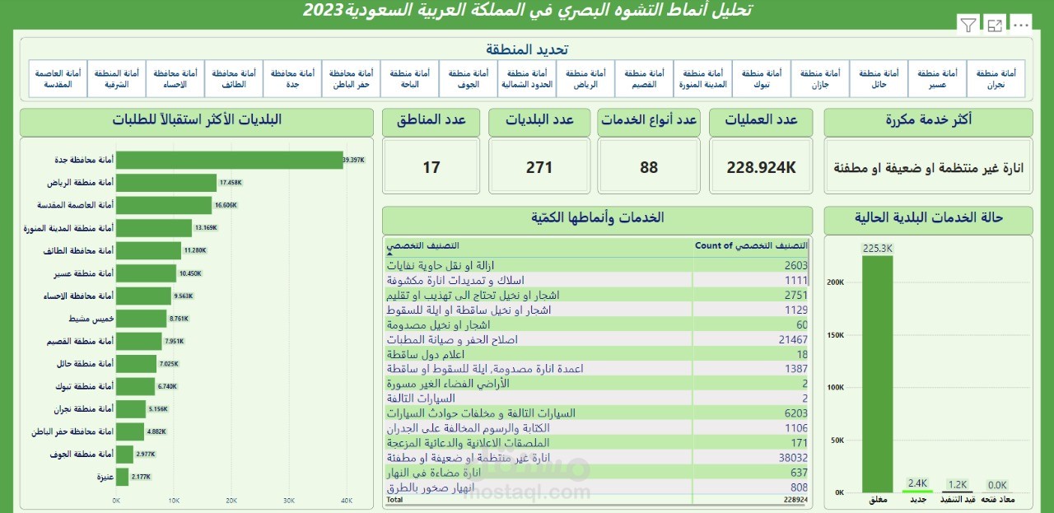1054x513 pixels.
Task: Select the bar labeled 2.177K for عنيزة
Action: (x=122, y=477)
